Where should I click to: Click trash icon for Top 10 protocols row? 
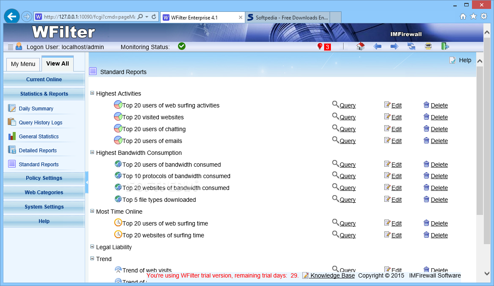426,176
